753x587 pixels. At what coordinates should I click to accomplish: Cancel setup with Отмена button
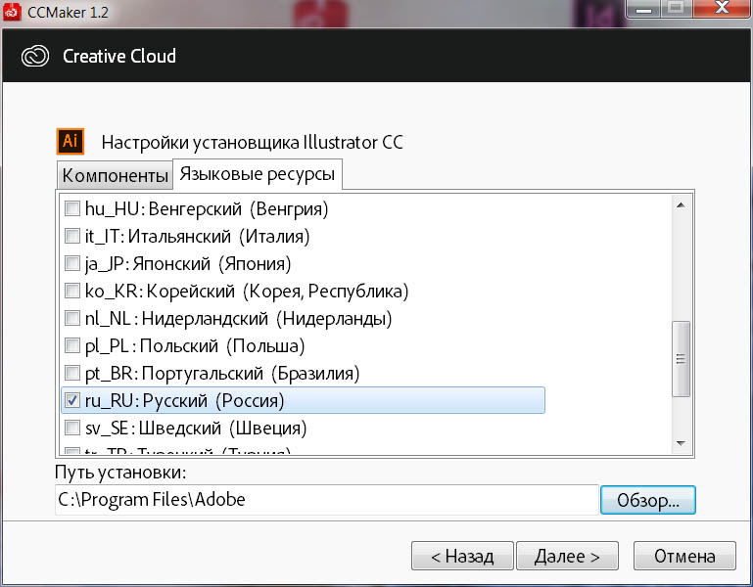[x=684, y=556]
